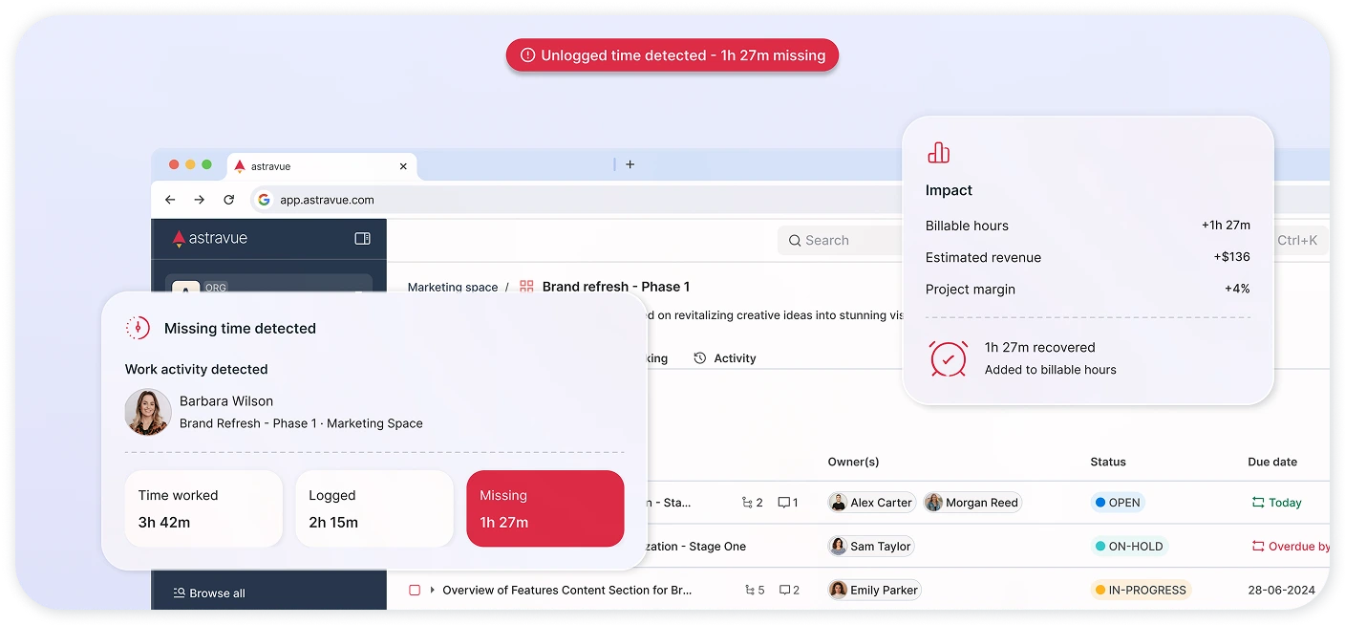Select the astravue browser tab

coord(322,166)
